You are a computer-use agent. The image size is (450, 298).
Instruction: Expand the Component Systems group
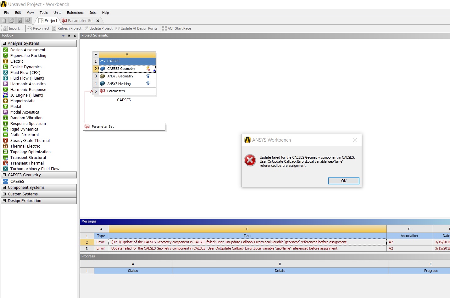4,188
